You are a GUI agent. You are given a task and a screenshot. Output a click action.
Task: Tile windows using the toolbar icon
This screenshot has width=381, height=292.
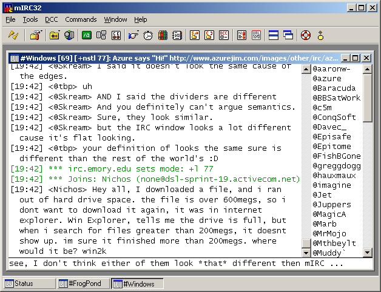point(273,35)
